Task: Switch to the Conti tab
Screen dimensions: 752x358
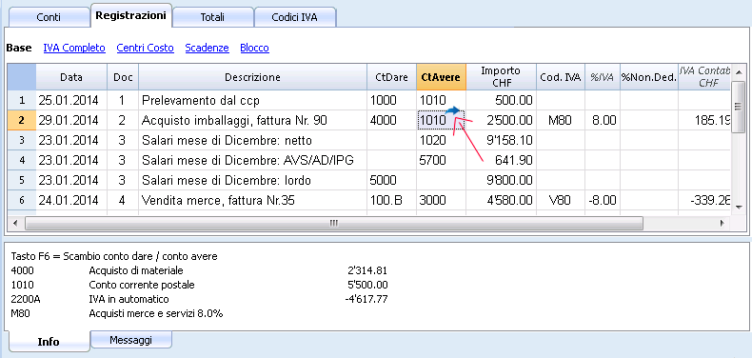Action: click(x=49, y=17)
